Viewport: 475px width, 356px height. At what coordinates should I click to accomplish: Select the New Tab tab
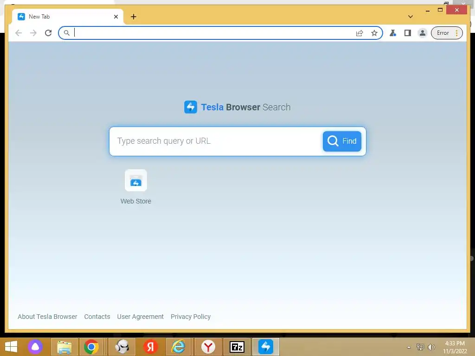[x=68, y=17]
